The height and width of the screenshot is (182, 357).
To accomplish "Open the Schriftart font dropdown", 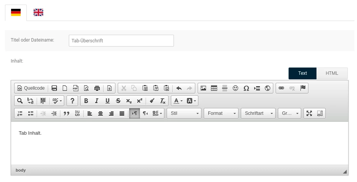I will pyautogui.click(x=258, y=113).
